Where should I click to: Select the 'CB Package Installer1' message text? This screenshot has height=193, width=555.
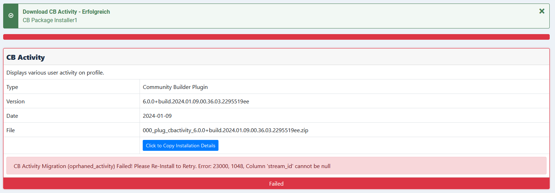[x=50, y=20]
